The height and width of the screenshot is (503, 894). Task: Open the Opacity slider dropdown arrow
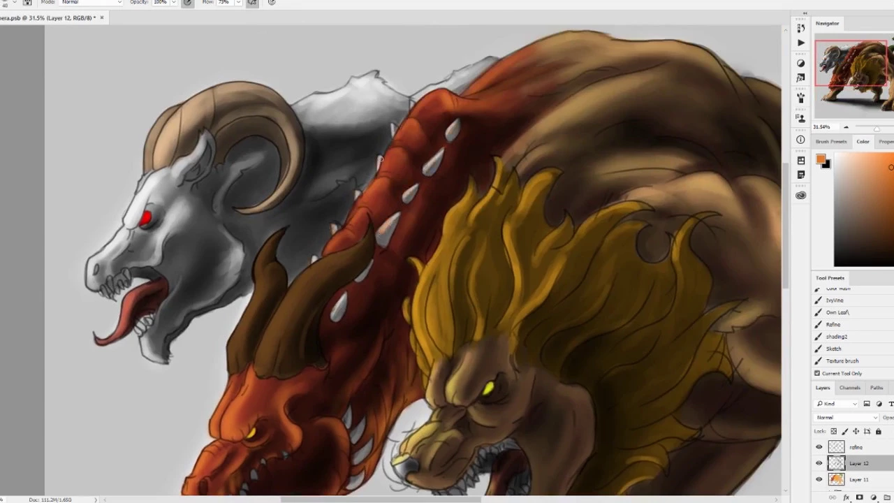pos(173,3)
